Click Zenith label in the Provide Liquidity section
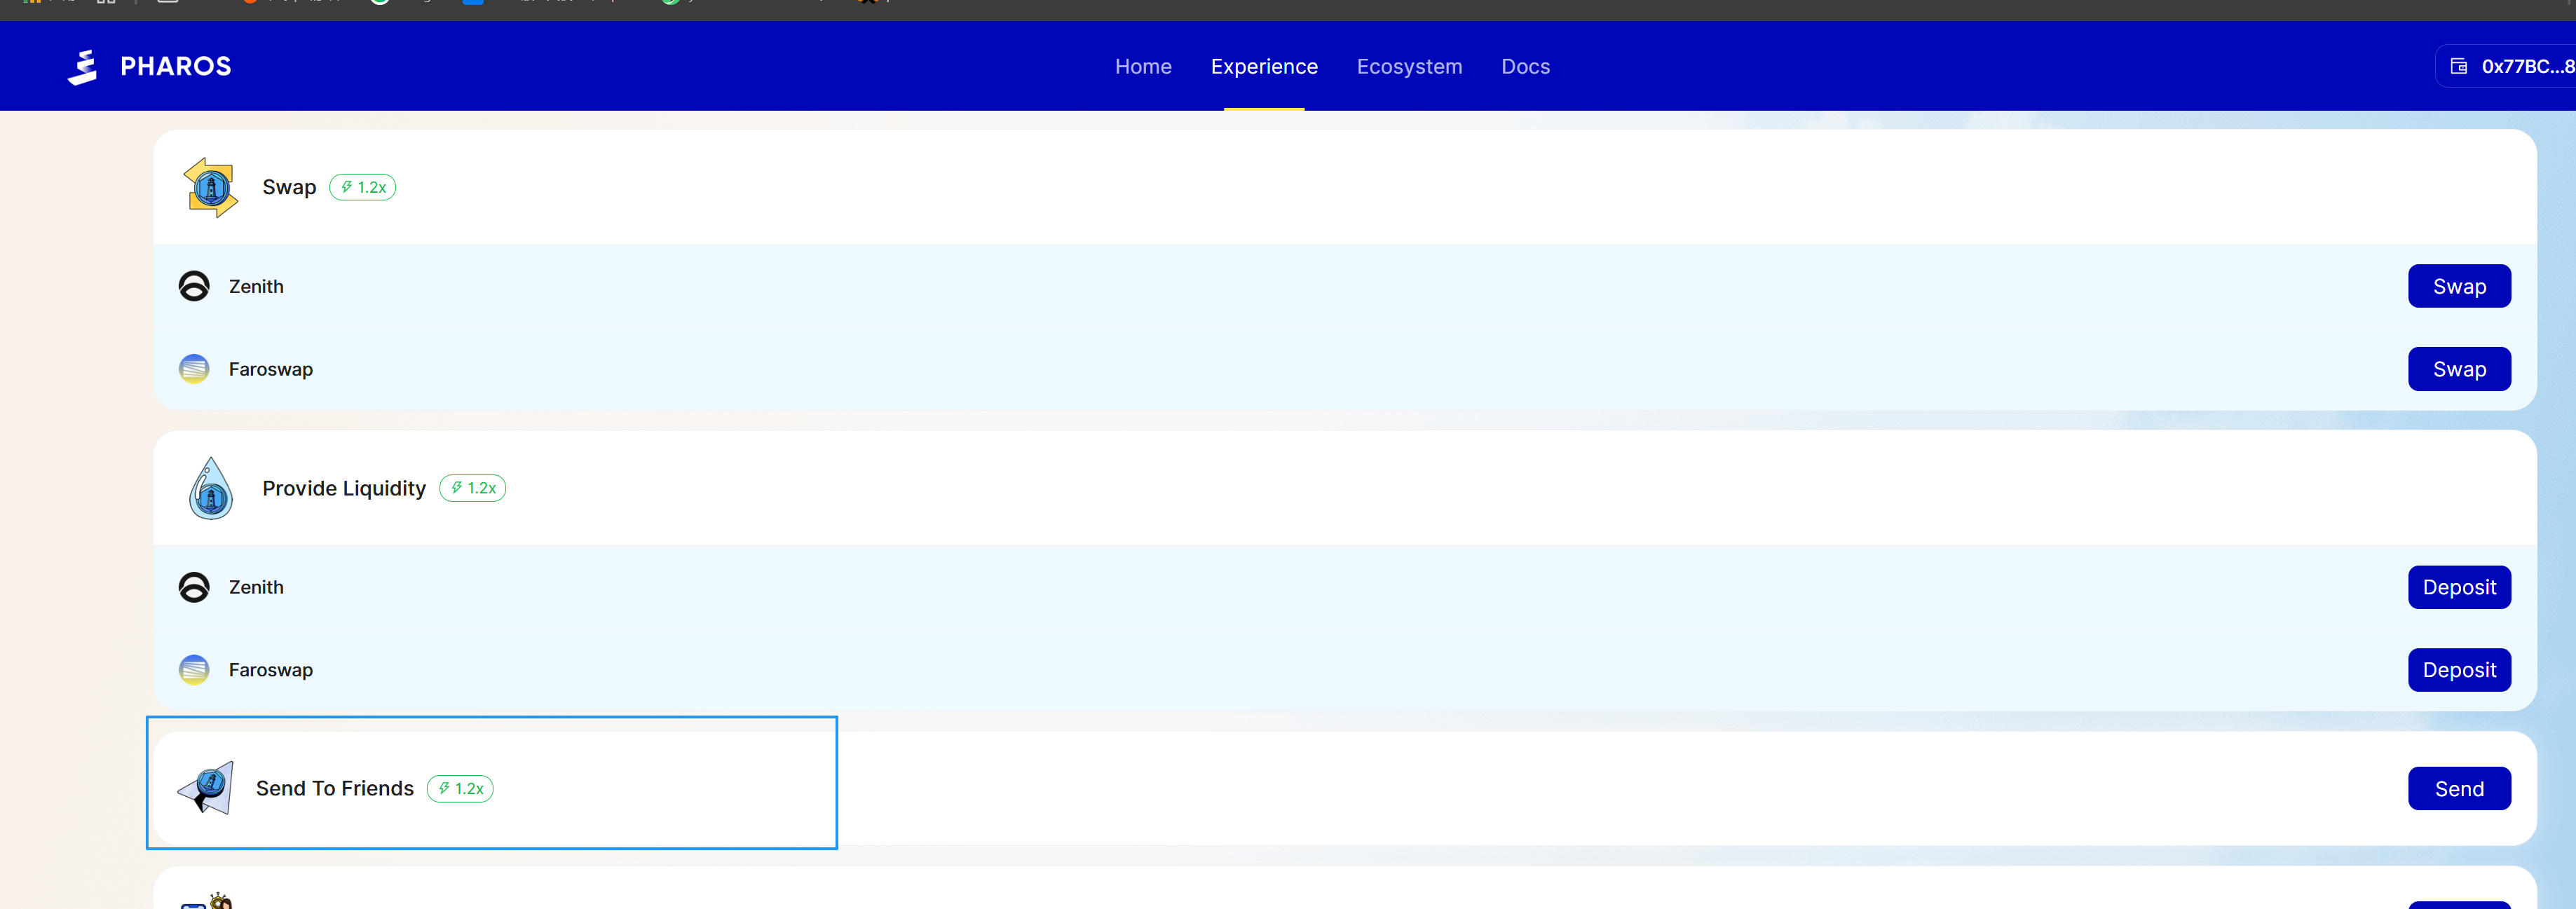This screenshot has width=2576, height=909. coord(256,587)
